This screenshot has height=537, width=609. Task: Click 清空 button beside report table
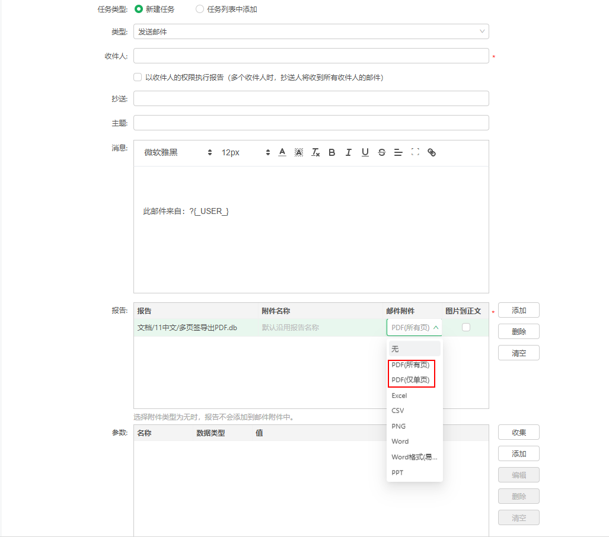(519, 353)
